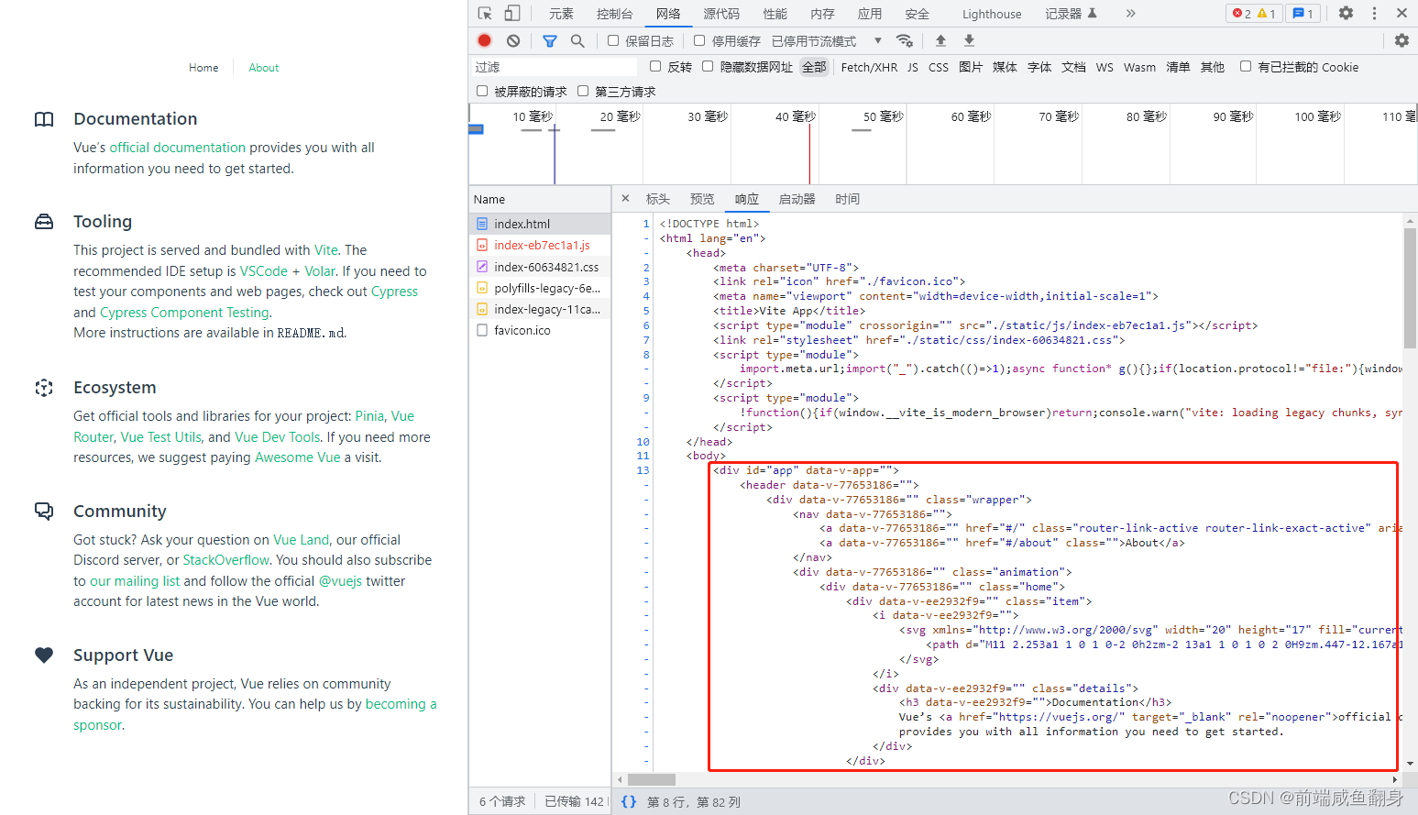Open the official documentation link
The image size is (1418, 815).
tap(178, 148)
